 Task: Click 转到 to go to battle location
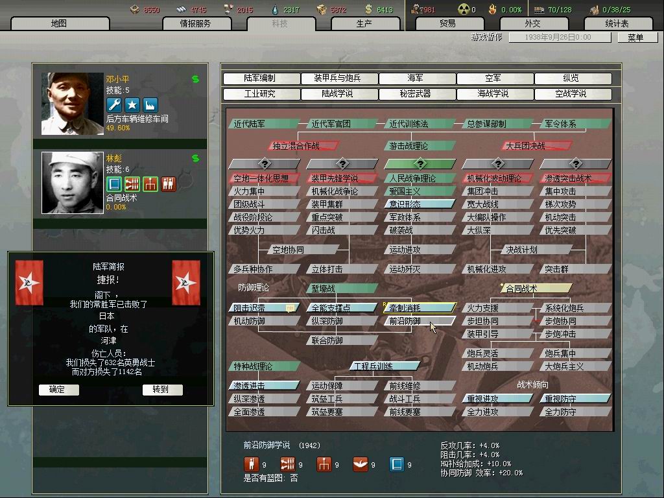pos(163,390)
